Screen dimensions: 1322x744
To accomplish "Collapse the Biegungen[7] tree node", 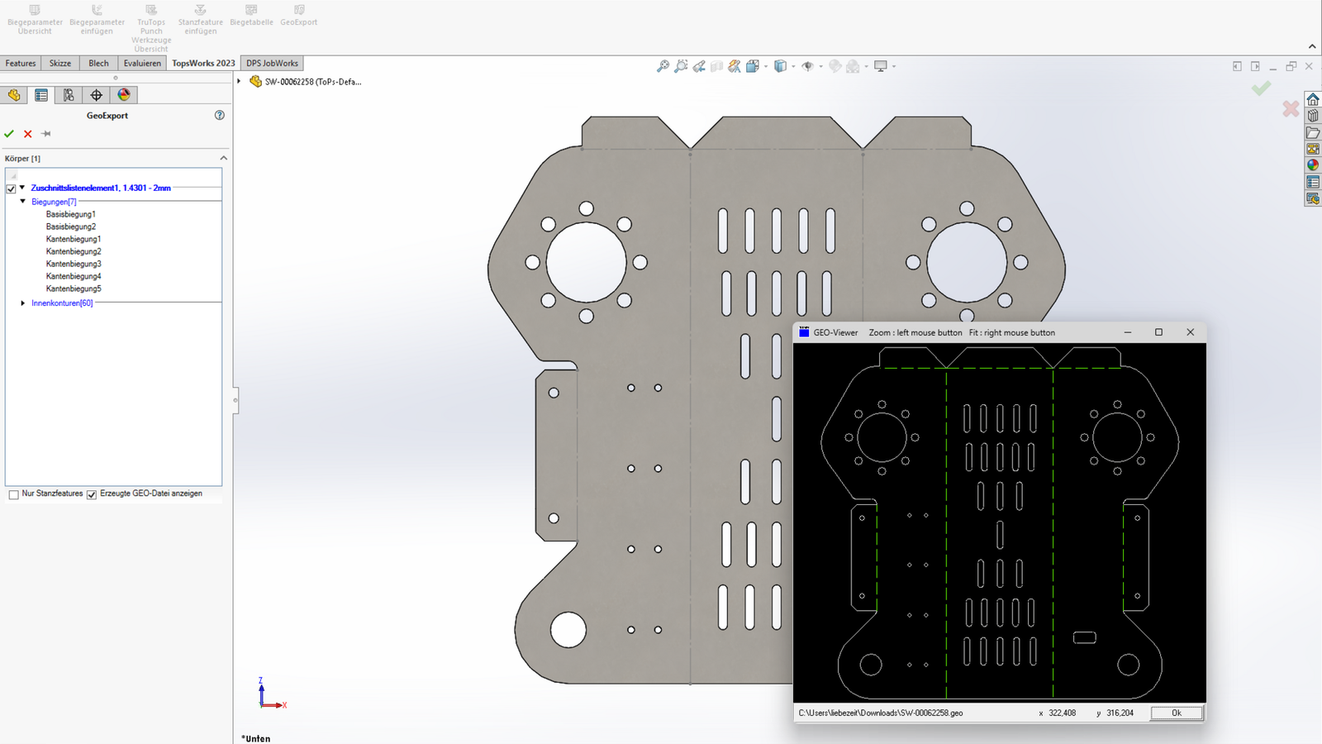I will (23, 201).
